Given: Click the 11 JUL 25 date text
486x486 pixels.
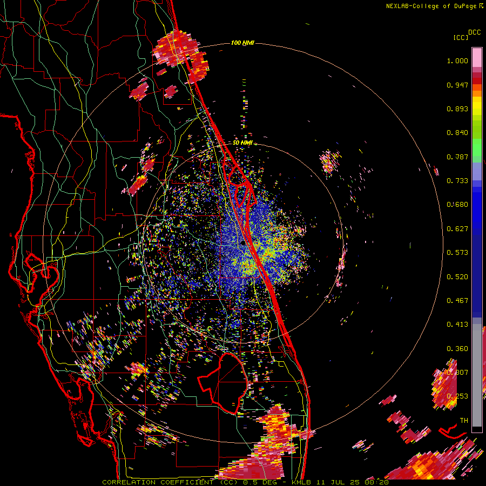Looking at the screenshot, I should coord(338,482).
